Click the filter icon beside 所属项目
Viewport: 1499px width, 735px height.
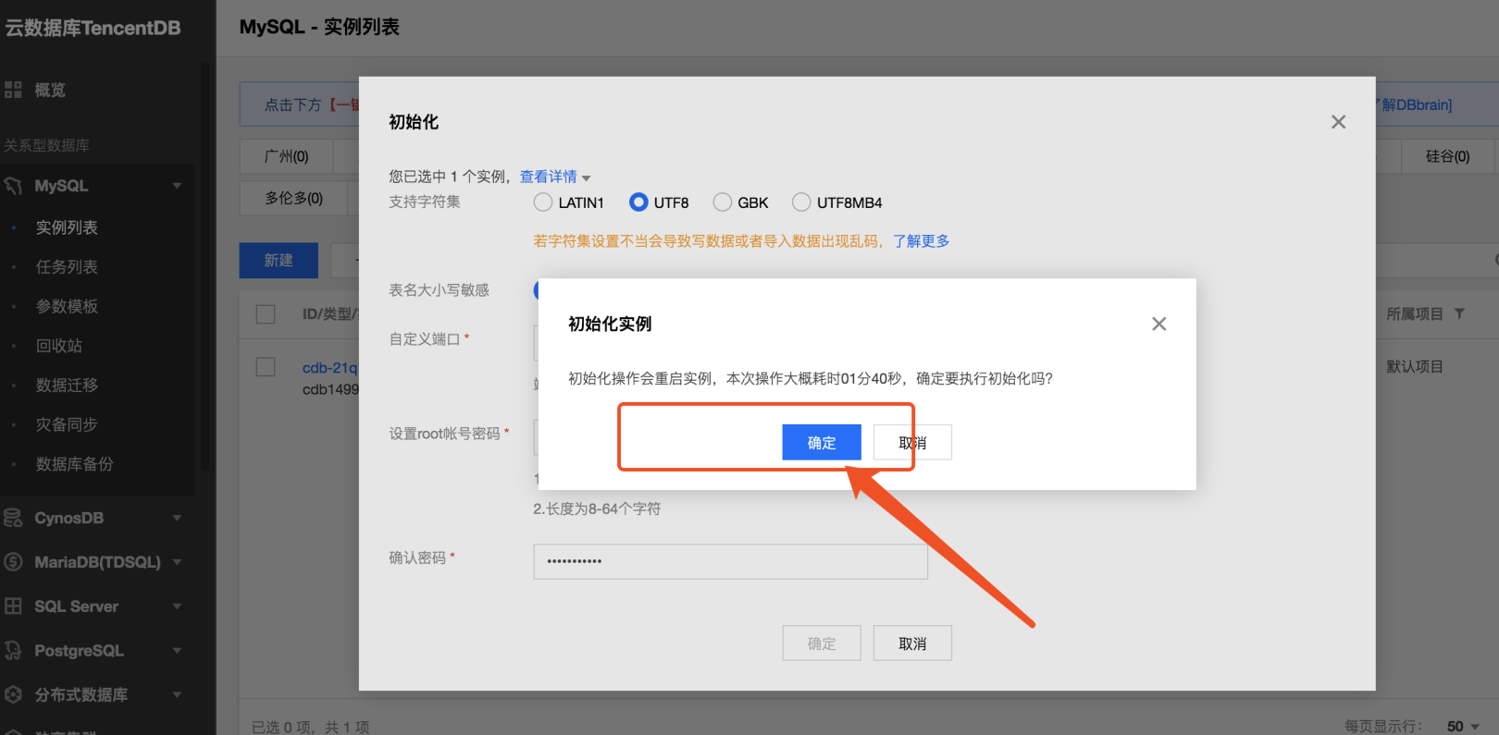point(1459,314)
